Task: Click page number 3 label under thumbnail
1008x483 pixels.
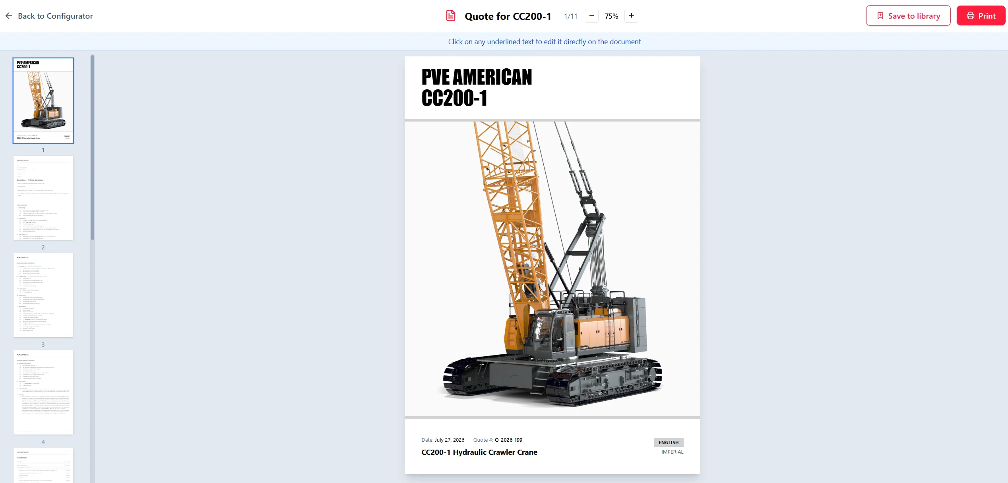Action: click(43, 344)
